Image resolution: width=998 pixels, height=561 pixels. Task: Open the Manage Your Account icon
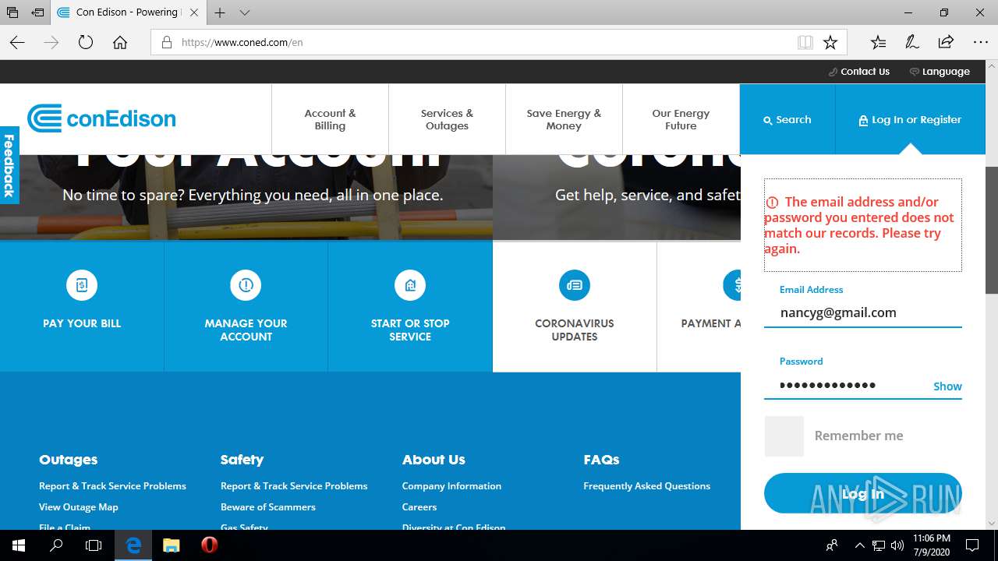click(x=246, y=285)
